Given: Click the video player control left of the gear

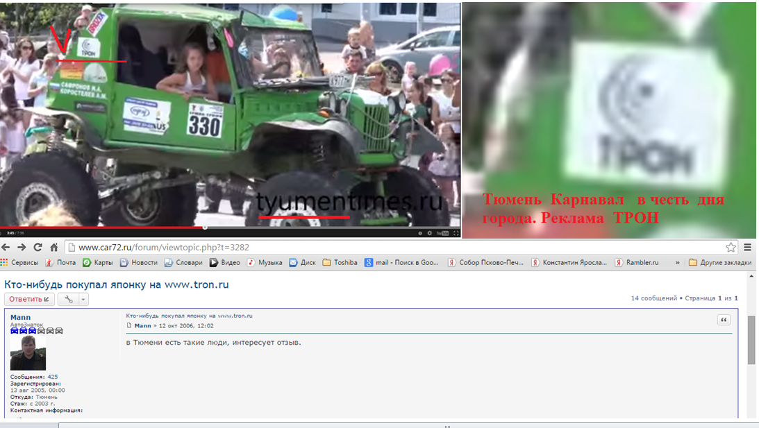Looking at the screenshot, I should click(x=420, y=233).
